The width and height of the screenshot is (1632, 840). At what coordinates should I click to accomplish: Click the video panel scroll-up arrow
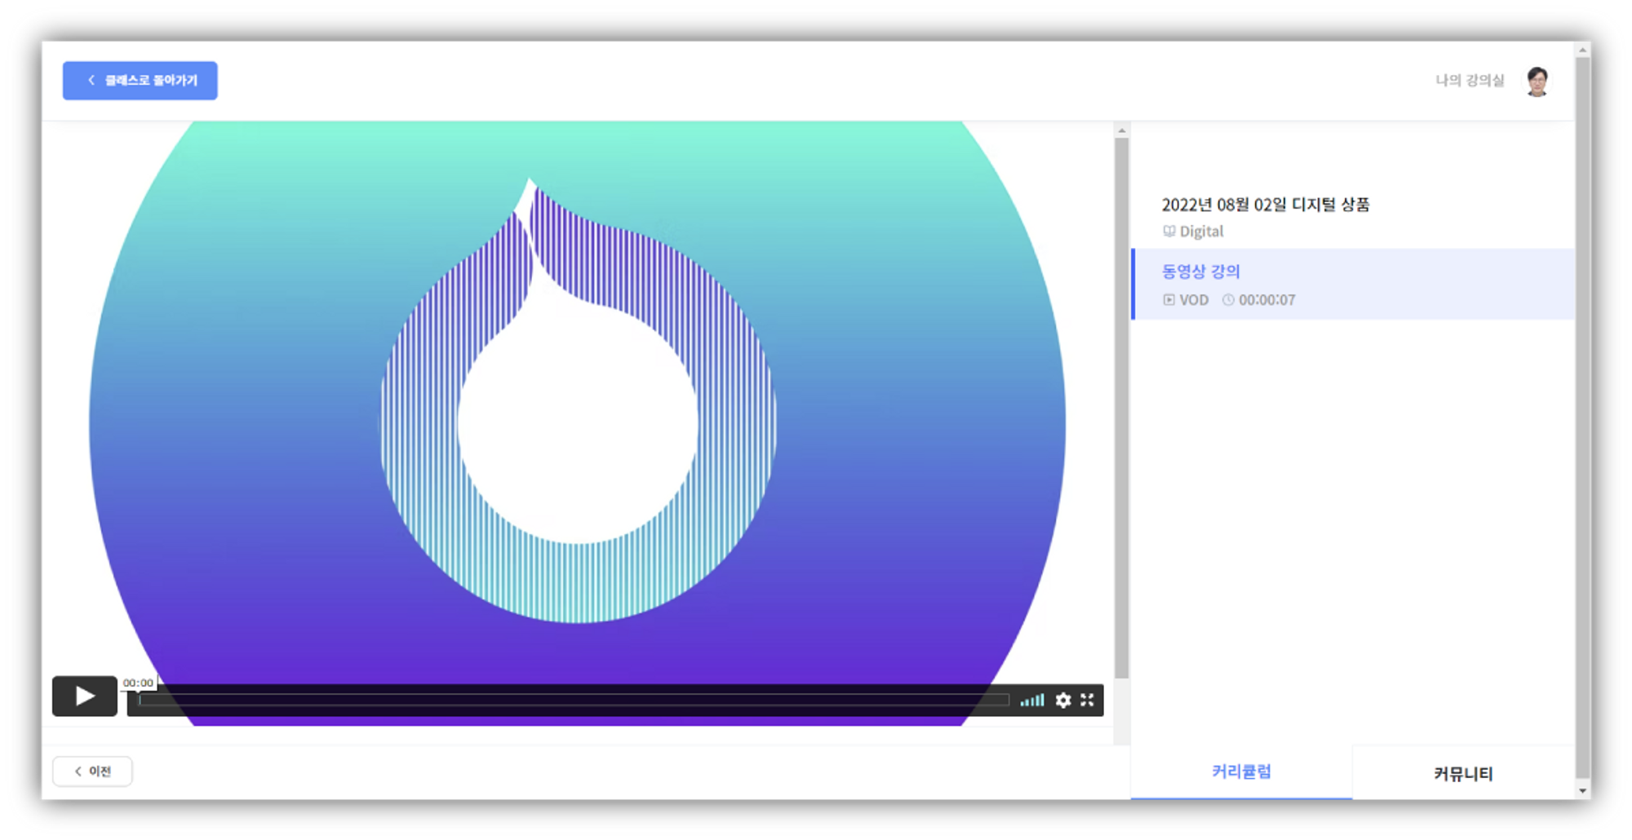[1122, 130]
